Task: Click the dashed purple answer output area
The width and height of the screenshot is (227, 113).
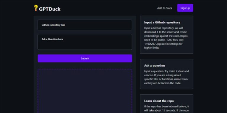Action: [85, 91]
